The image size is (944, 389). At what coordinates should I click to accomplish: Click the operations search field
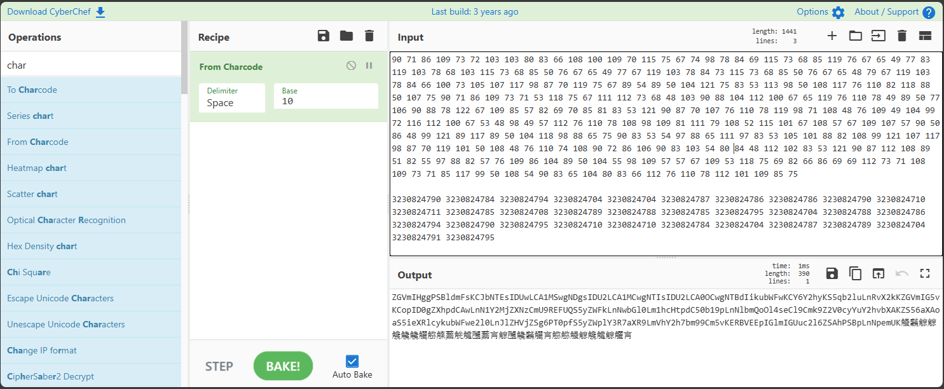[x=90, y=65]
